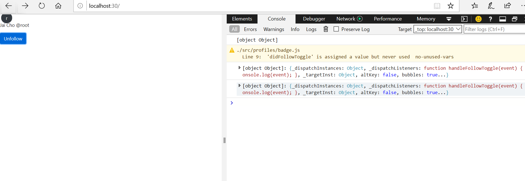The height and width of the screenshot is (181, 525).
Task: Open the favorites hub
Action: (x=475, y=6)
